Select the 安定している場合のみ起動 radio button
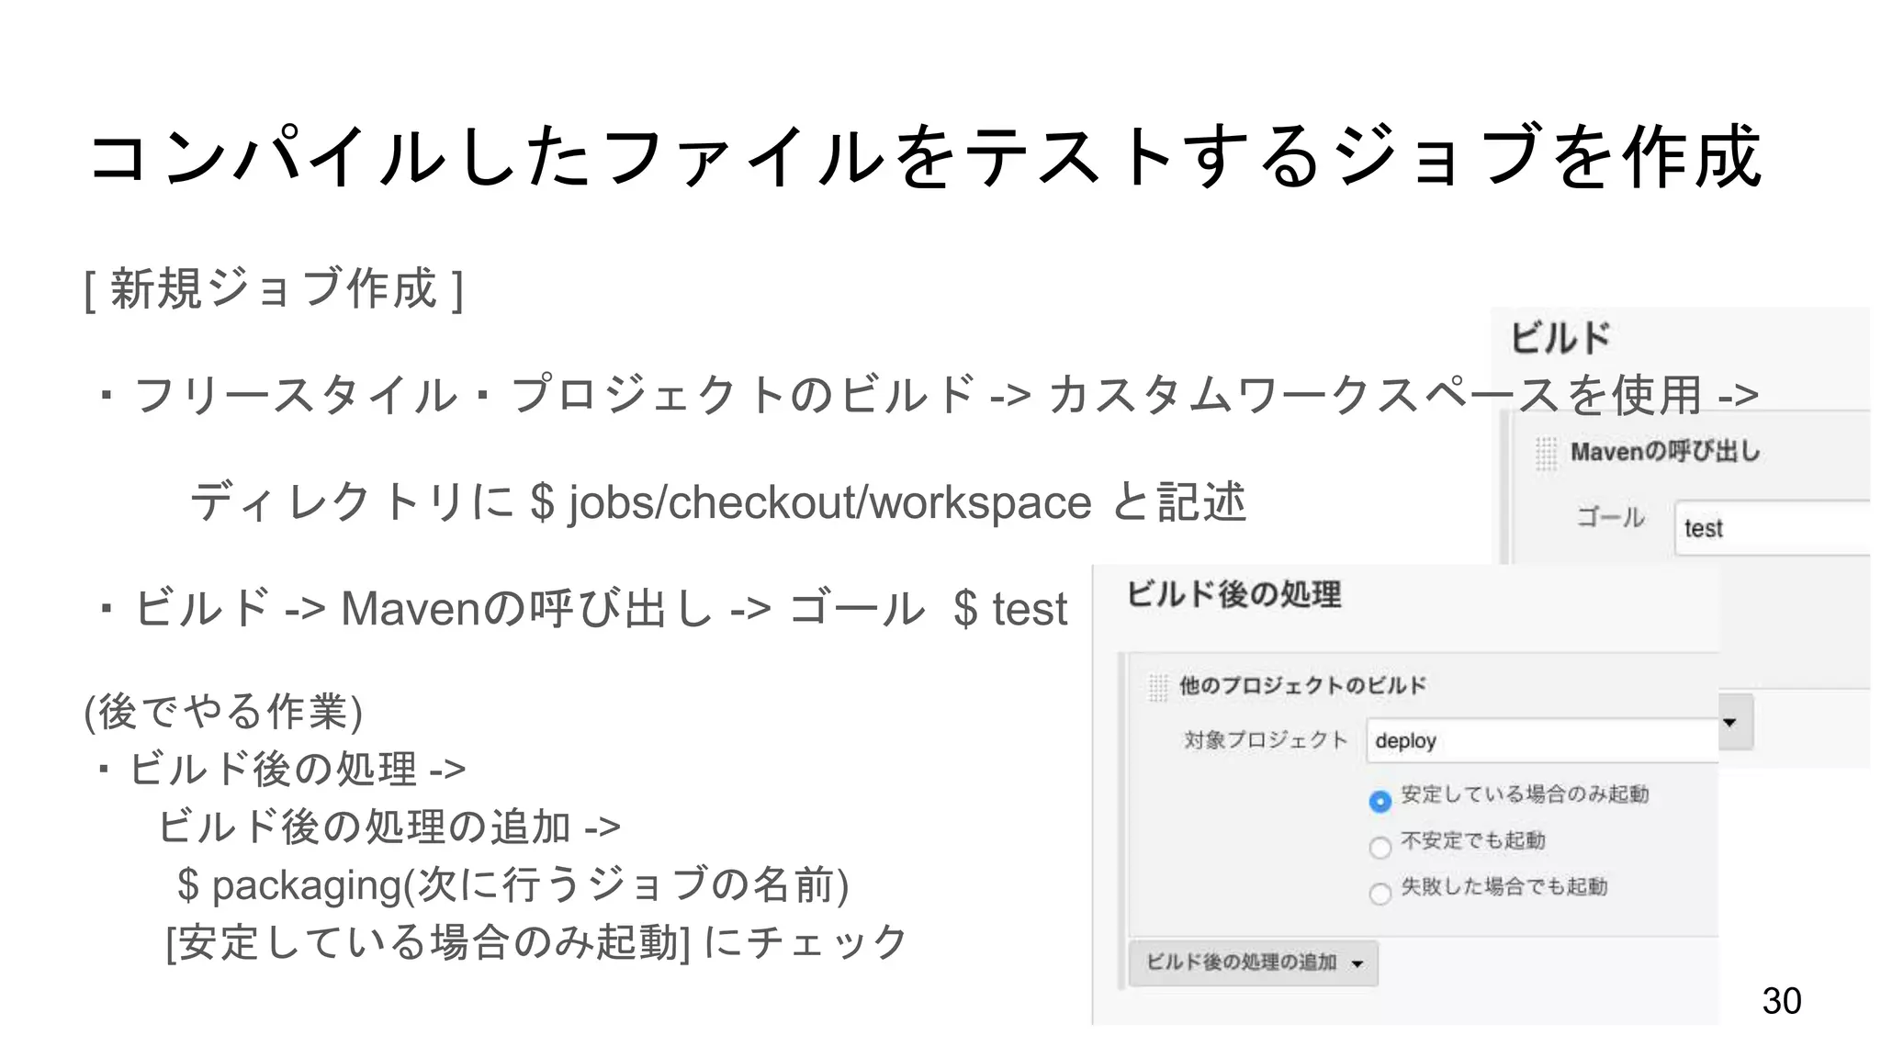 1380,800
